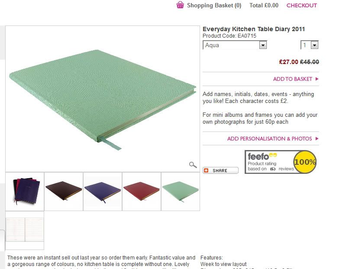Click the Share button icon
Image resolution: width=349 pixels, height=269 pixels.
(x=206, y=170)
